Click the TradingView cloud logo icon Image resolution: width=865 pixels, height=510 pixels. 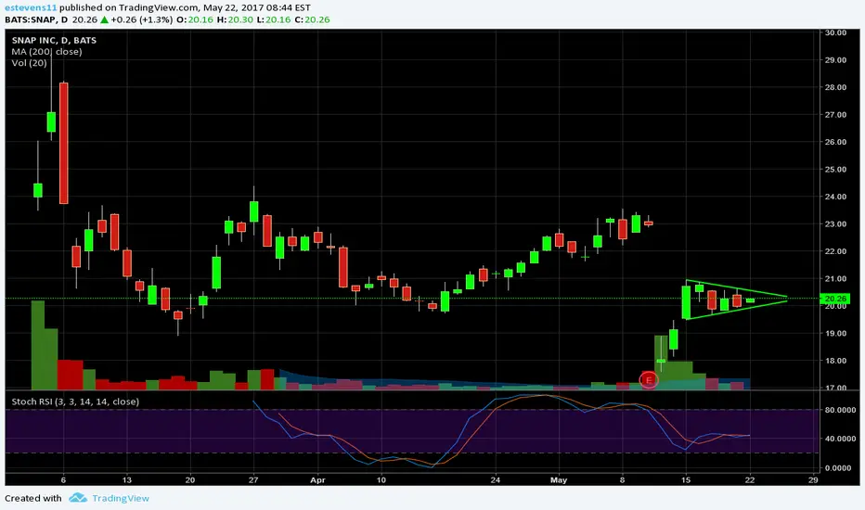(78, 498)
